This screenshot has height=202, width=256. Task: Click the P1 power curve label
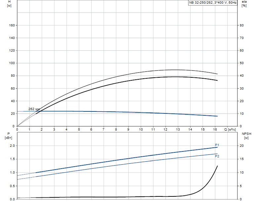click(x=217, y=145)
